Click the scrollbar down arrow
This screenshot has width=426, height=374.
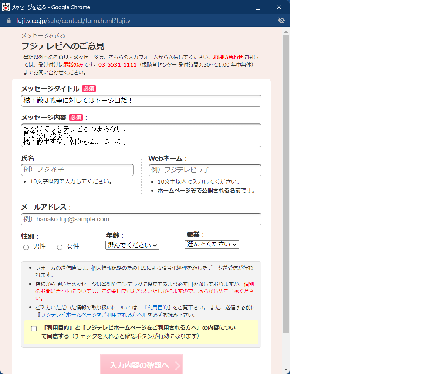point(286,370)
